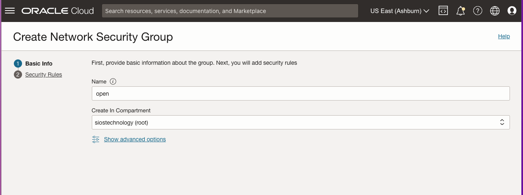523x195 pixels.
Task: Click the sliders icon beside advanced options
Action: 96,139
